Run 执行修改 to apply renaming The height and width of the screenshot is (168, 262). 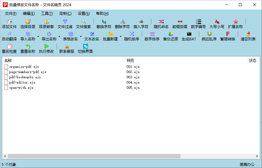[x=46, y=48]
